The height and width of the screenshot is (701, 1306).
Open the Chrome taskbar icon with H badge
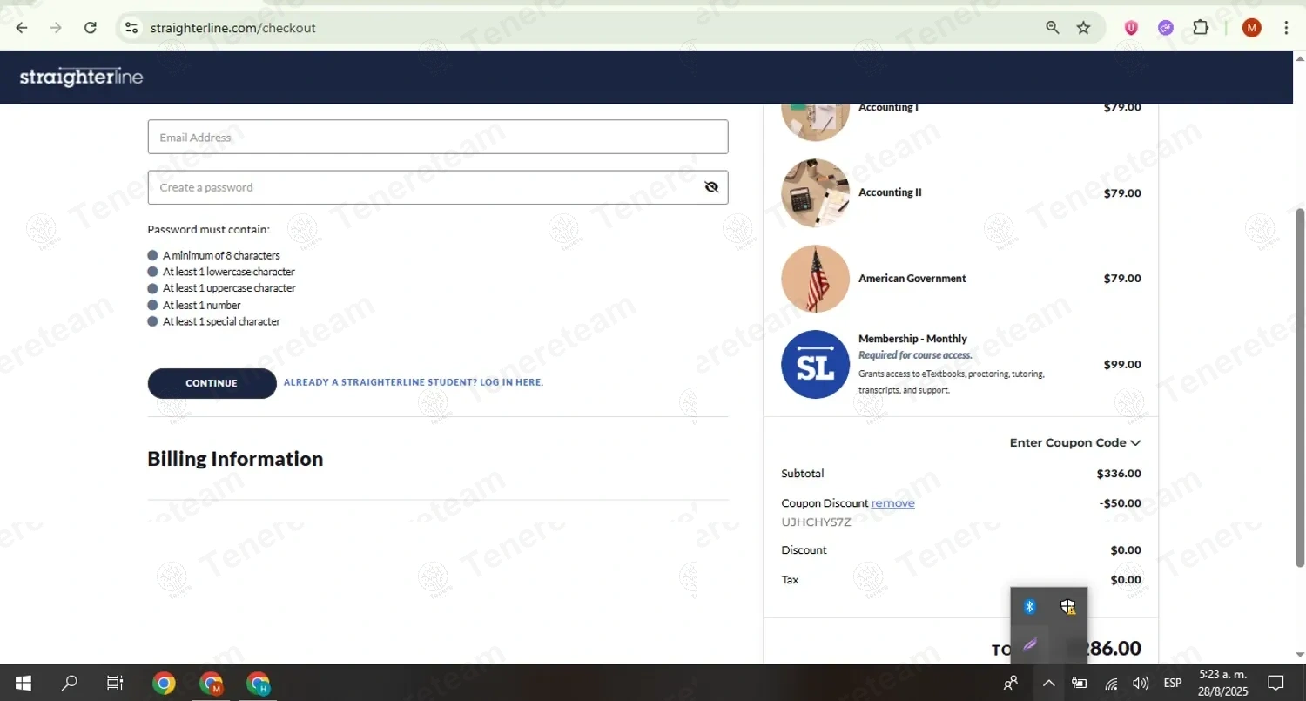[x=258, y=684]
